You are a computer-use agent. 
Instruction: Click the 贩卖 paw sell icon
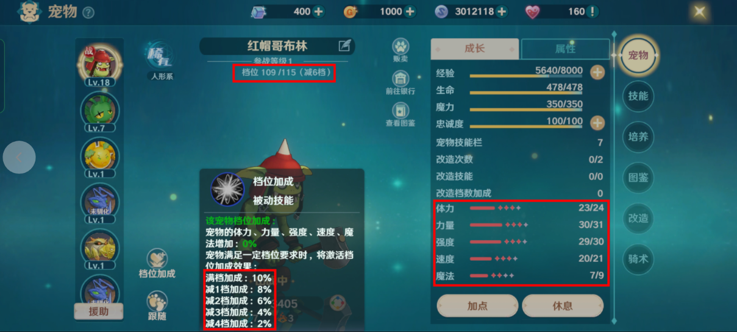[401, 46]
